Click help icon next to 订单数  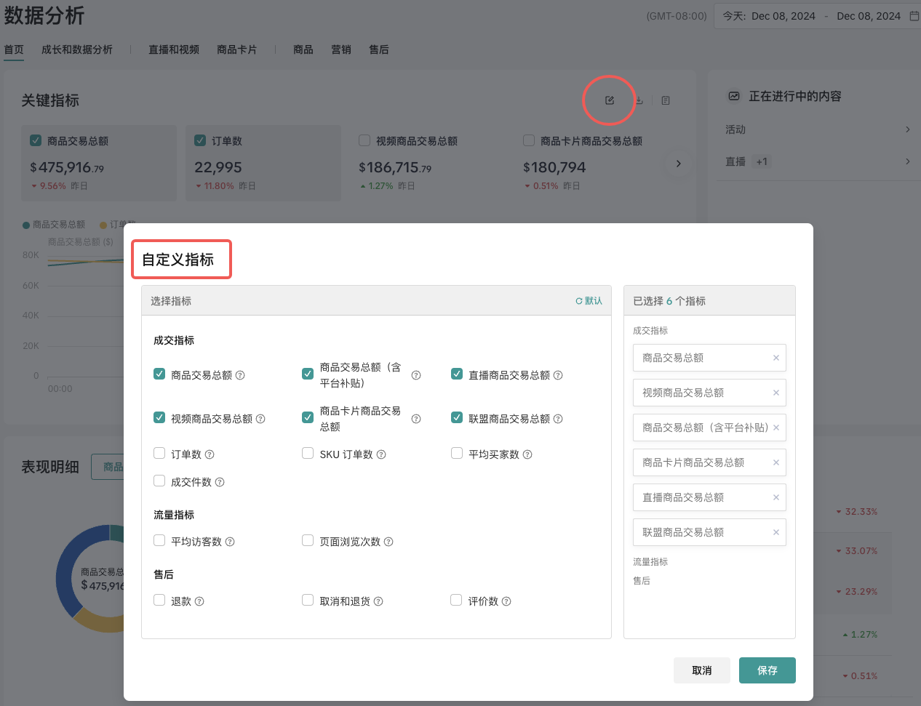(x=210, y=454)
